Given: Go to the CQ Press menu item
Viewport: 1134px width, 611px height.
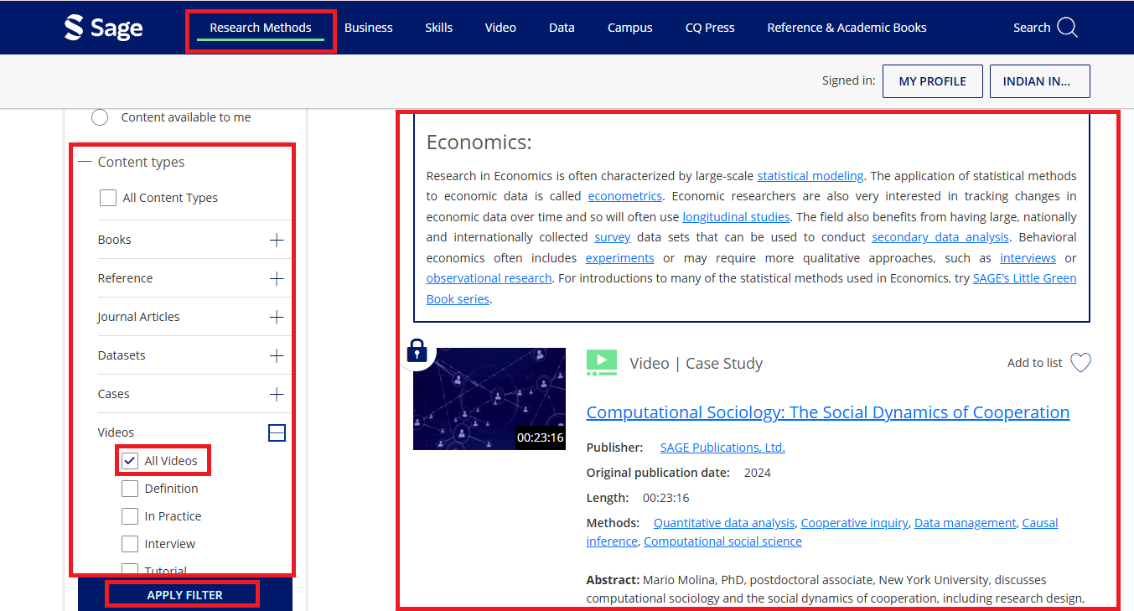Looking at the screenshot, I should coord(709,28).
